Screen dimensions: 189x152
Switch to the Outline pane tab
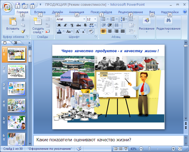[x=16, y=43]
